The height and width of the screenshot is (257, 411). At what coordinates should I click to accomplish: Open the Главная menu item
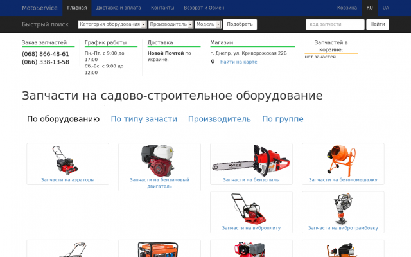click(x=77, y=8)
